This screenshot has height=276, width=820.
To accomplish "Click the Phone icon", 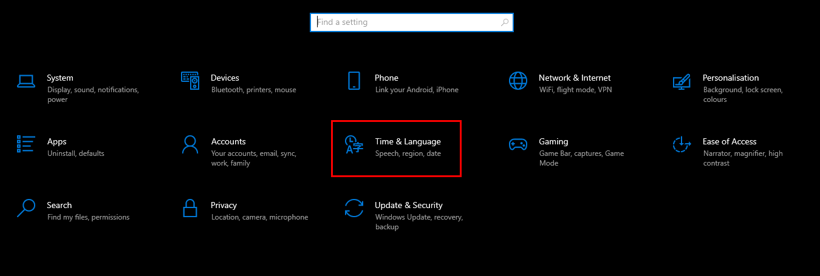I will (354, 81).
